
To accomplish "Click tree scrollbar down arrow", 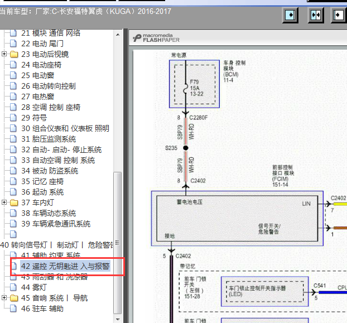I will tap(118, 319).
